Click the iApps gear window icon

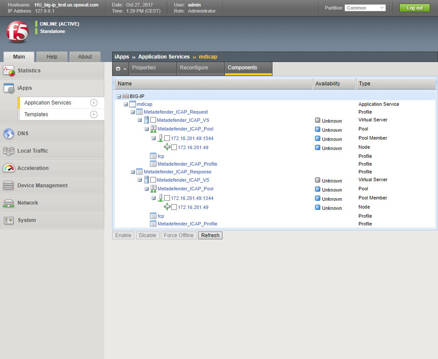pos(9,88)
